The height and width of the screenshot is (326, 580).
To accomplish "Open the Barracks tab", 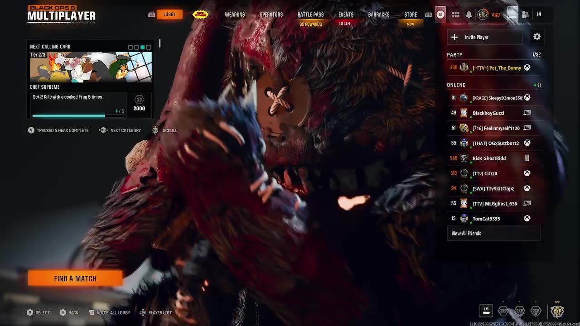I will point(379,14).
